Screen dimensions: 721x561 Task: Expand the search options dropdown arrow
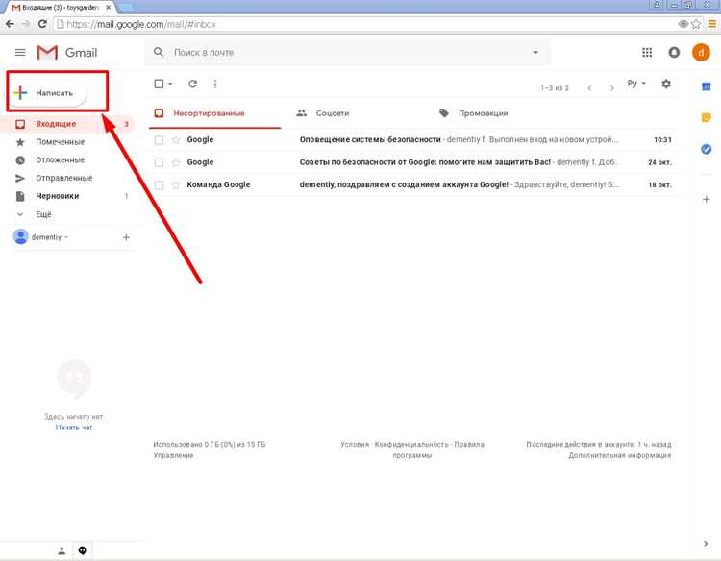535,53
